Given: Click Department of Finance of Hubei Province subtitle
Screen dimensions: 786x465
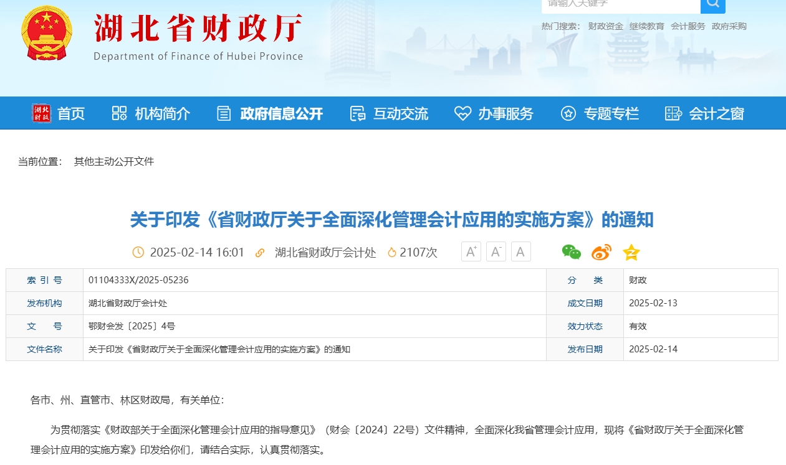Looking at the screenshot, I should click(198, 56).
